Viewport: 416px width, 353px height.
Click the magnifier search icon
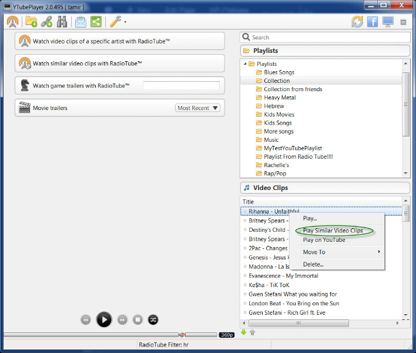click(246, 37)
